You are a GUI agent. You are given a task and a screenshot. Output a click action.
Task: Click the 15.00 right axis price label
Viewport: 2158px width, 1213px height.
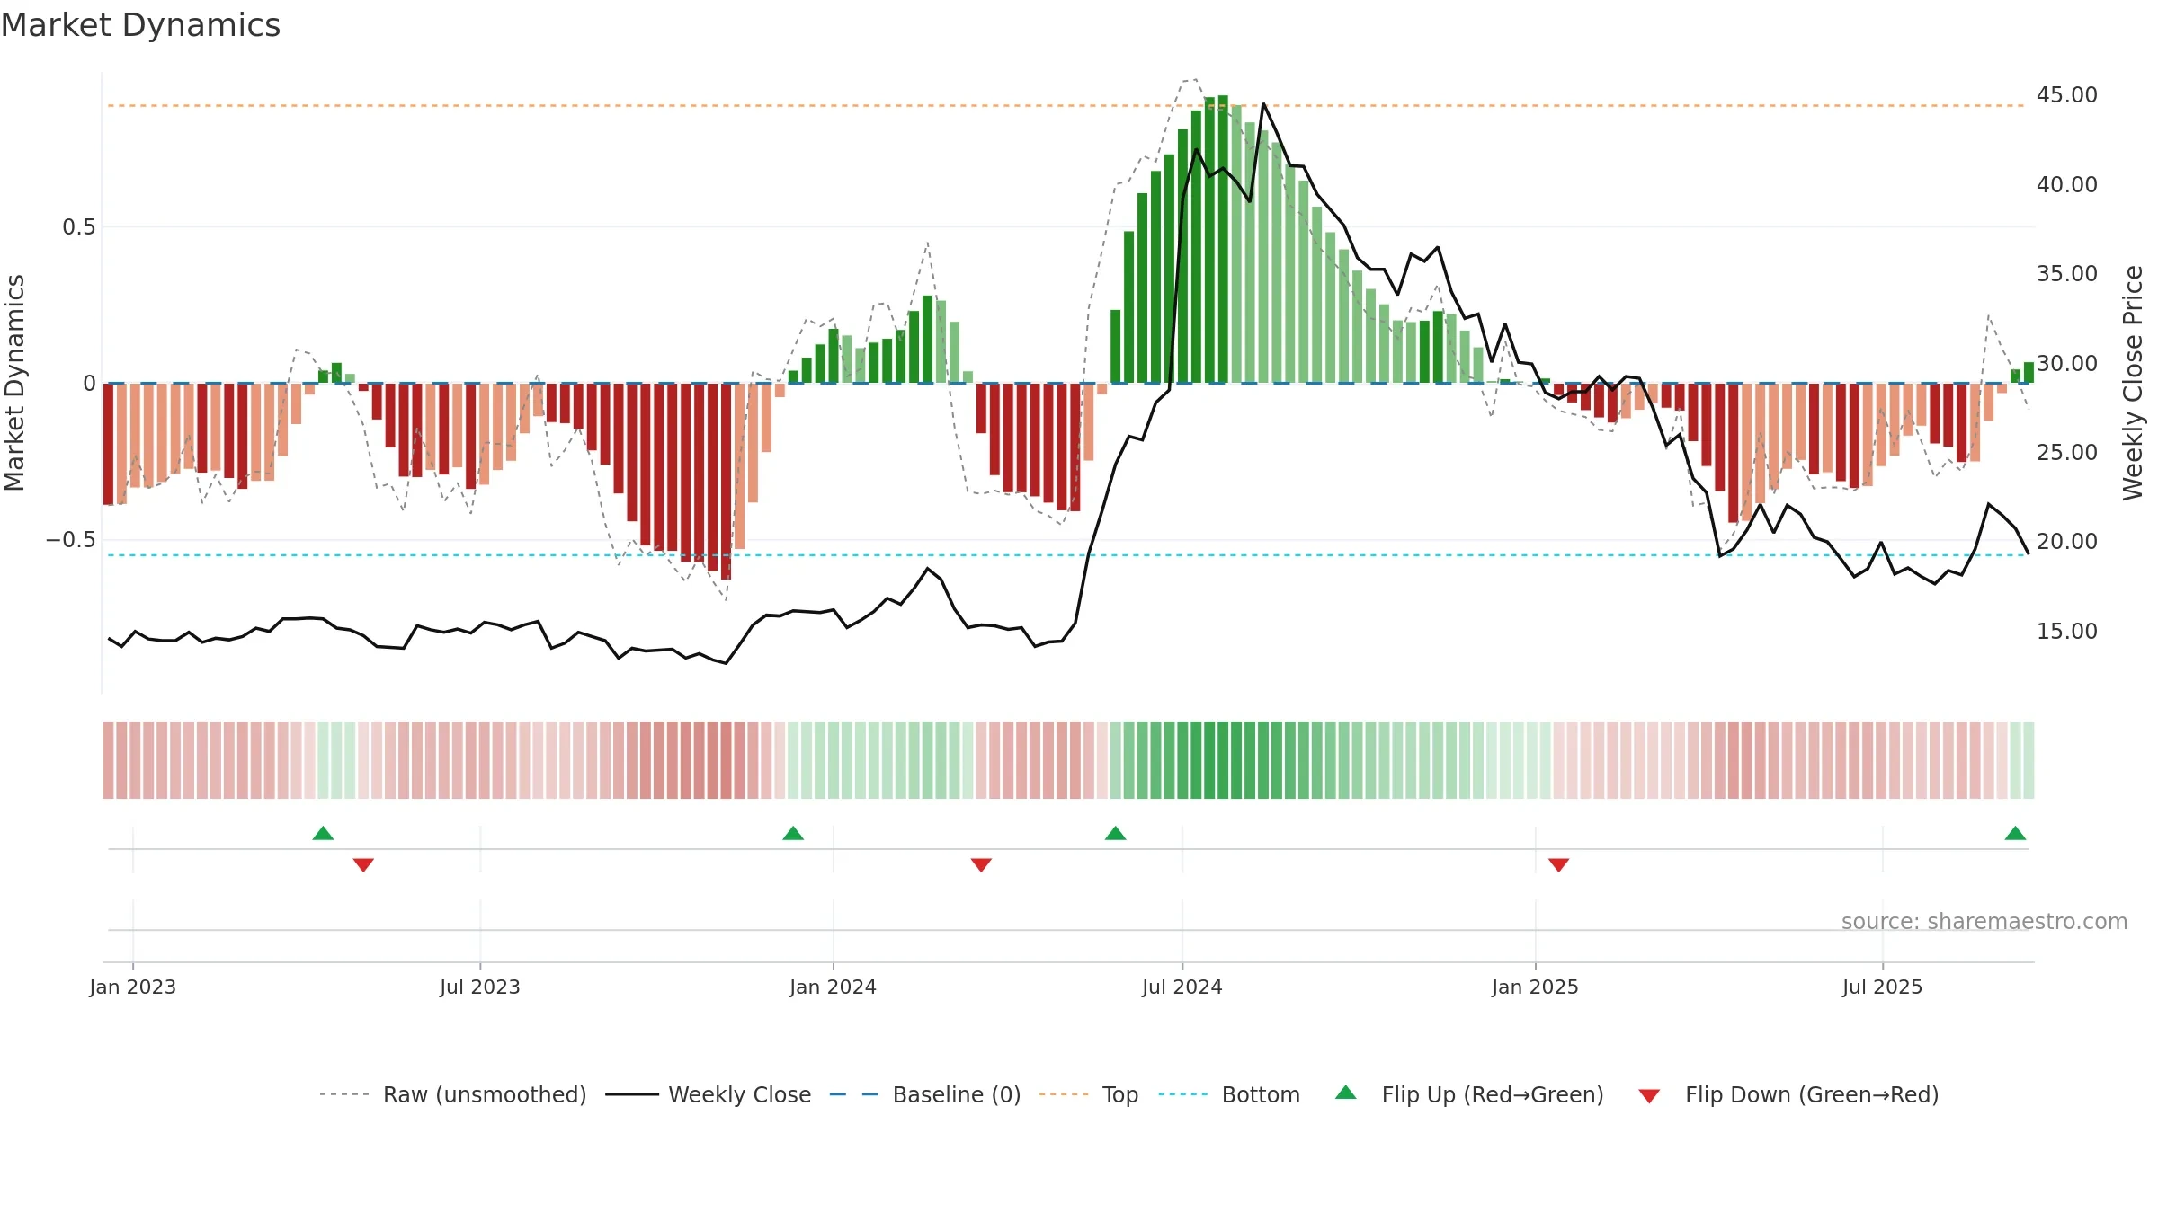coord(2067,631)
